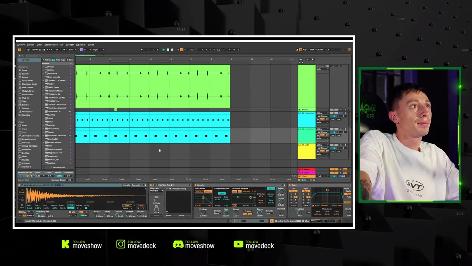Viewport: 472px width, 266px height.
Task: Open the Archivo menu
Action: pos(21,45)
